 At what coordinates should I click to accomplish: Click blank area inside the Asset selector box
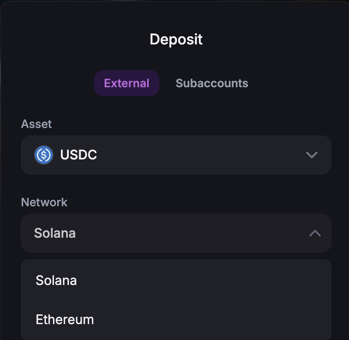[200, 155]
